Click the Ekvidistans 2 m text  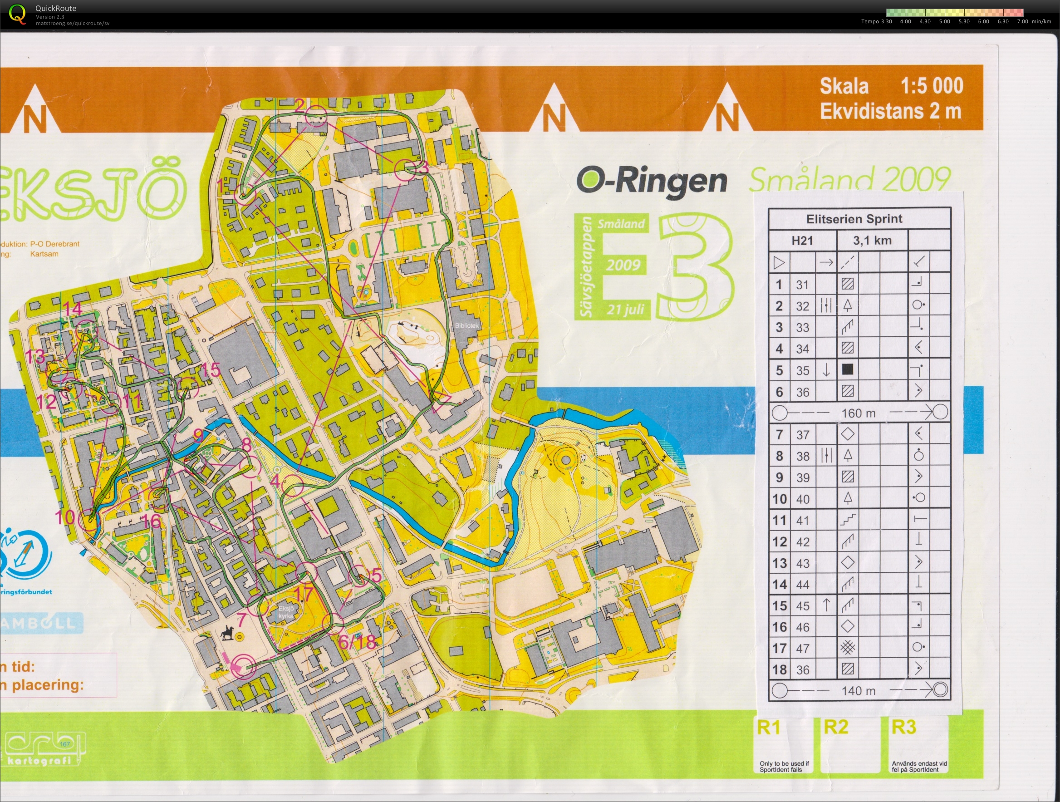tap(890, 111)
